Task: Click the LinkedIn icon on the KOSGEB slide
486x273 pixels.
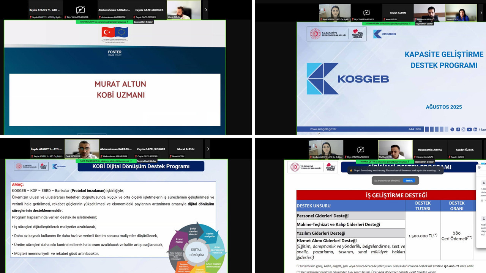Action: 475,129
